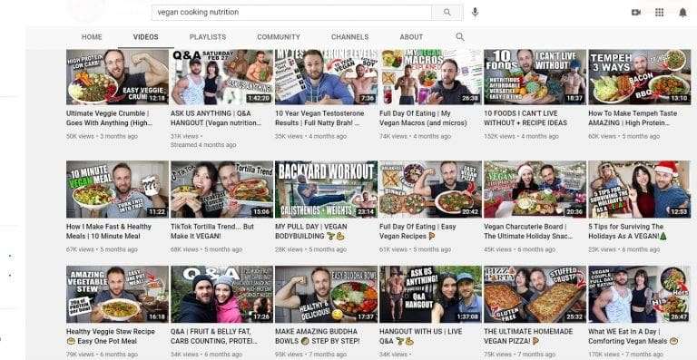Open the Tempeh 3 Ways thumbnail

coord(640,77)
